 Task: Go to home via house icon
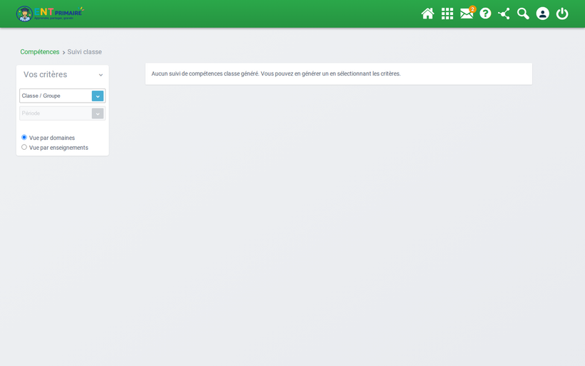427,14
